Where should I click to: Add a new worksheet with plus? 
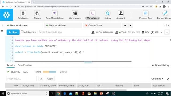point(125,26)
